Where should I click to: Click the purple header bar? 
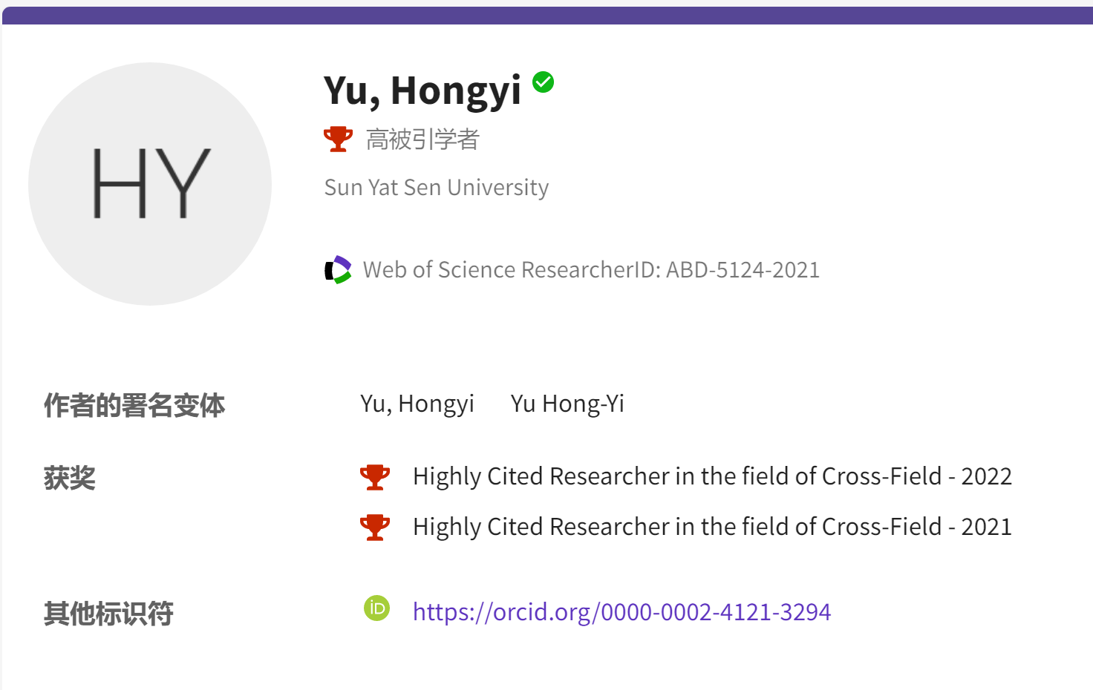pos(546,16)
